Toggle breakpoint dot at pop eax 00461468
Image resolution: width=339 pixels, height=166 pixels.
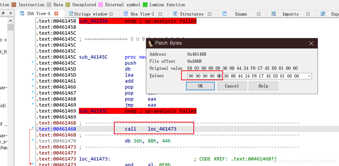[x=33, y=98]
